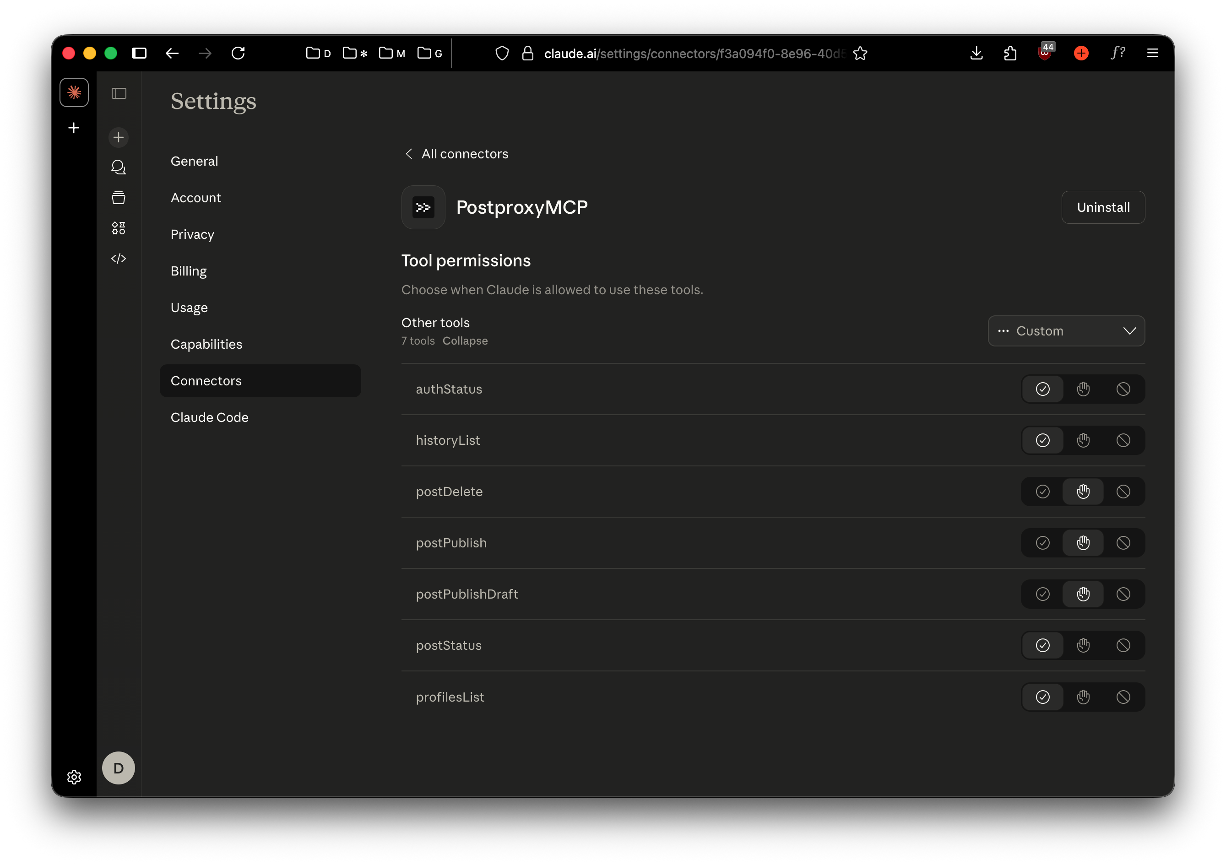Open the Custom permissions dropdown
The image size is (1226, 865).
pos(1066,331)
